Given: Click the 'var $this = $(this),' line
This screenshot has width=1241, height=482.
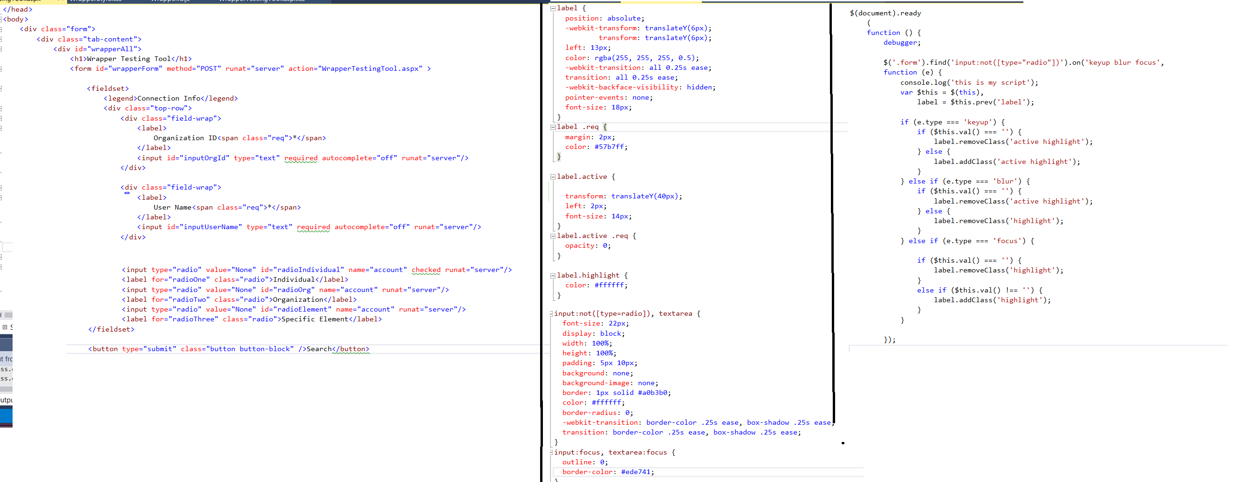Looking at the screenshot, I should (942, 93).
